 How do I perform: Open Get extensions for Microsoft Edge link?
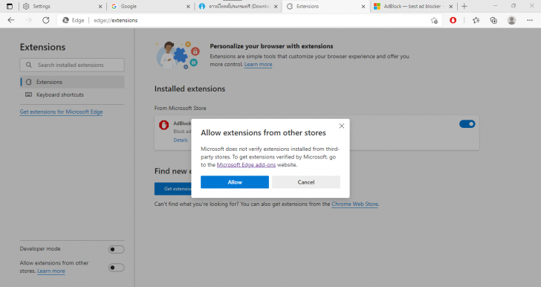point(61,112)
